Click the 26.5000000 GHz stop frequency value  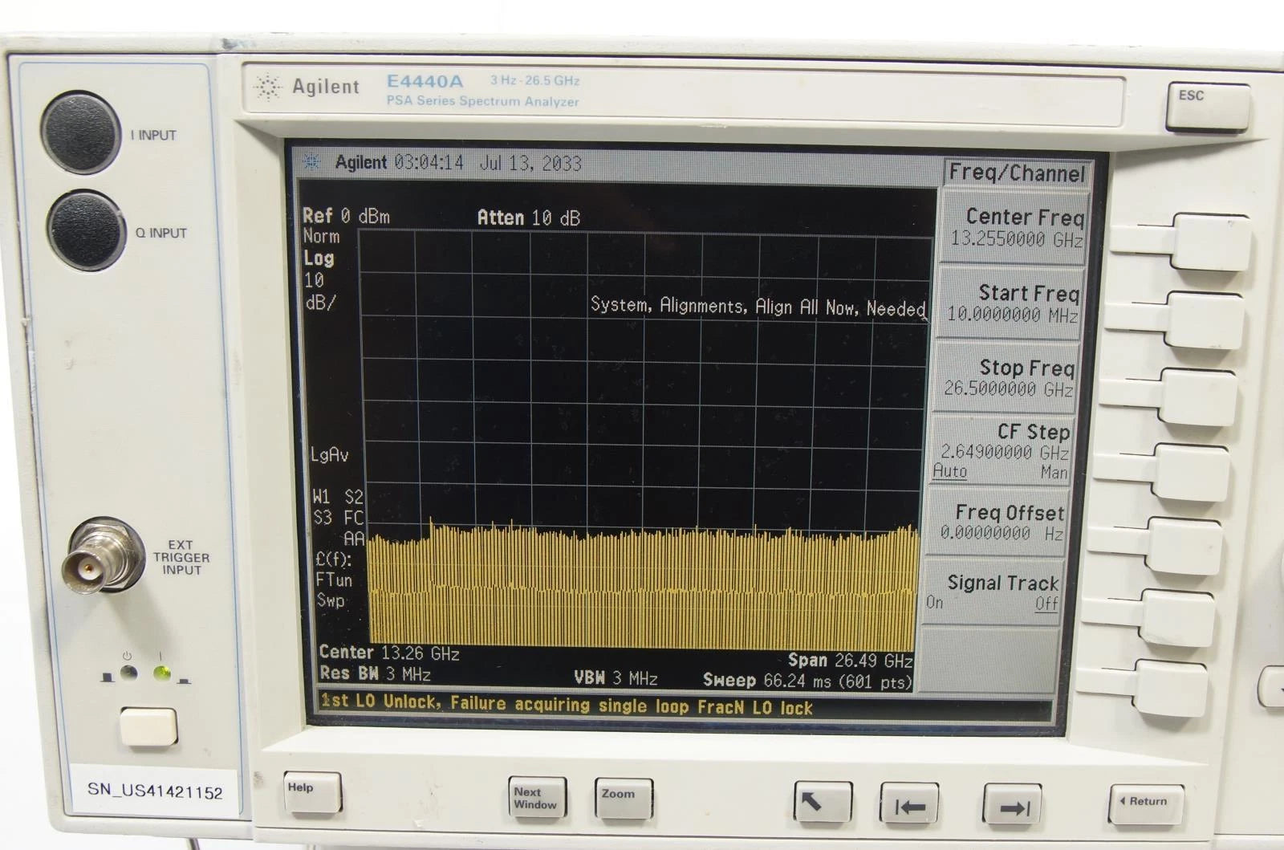(x=1008, y=388)
